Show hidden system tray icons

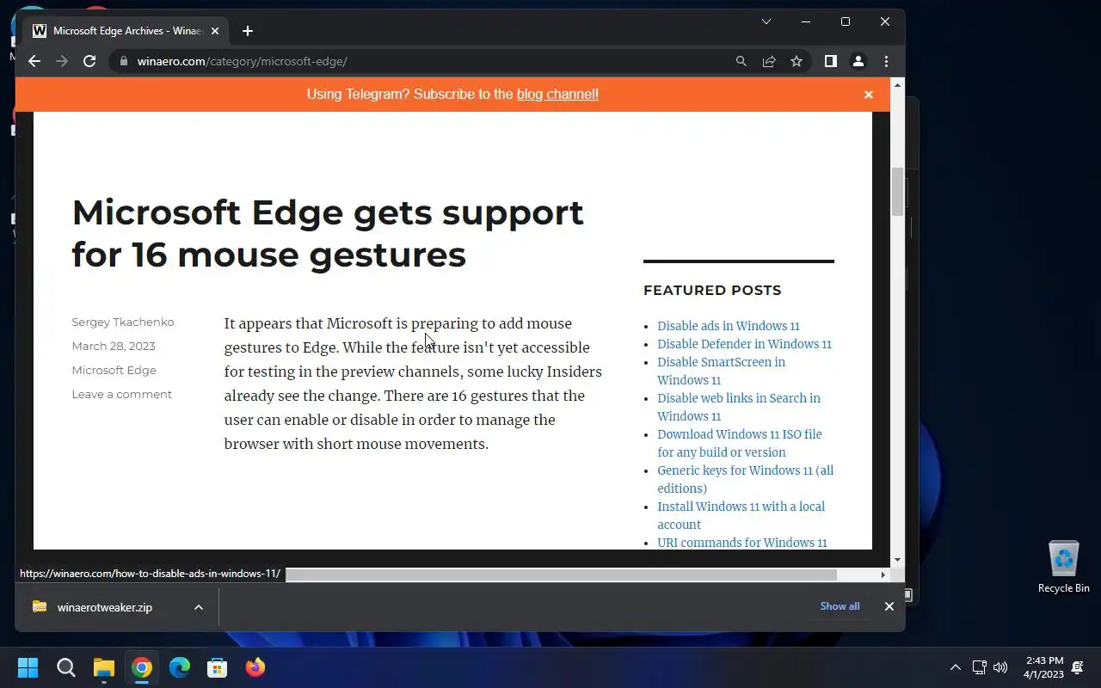pyautogui.click(x=955, y=667)
